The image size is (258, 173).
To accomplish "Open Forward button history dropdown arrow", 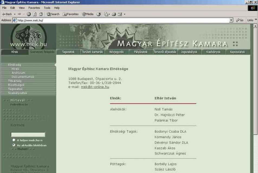I will click(x=24, y=14).
